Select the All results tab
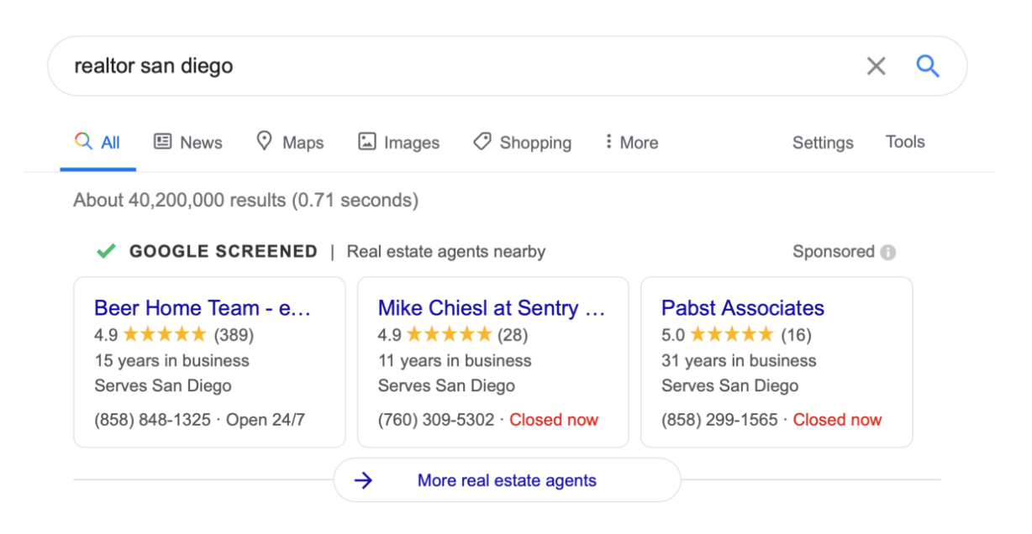This screenshot has height=534, width=1032. point(97,142)
